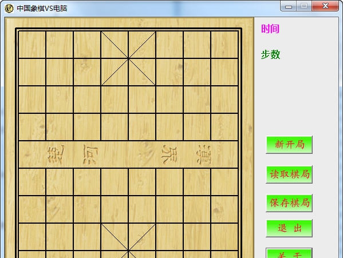This screenshot has width=343, height=258.
Task: Click the 楚 character on the river
Action: 56,154
